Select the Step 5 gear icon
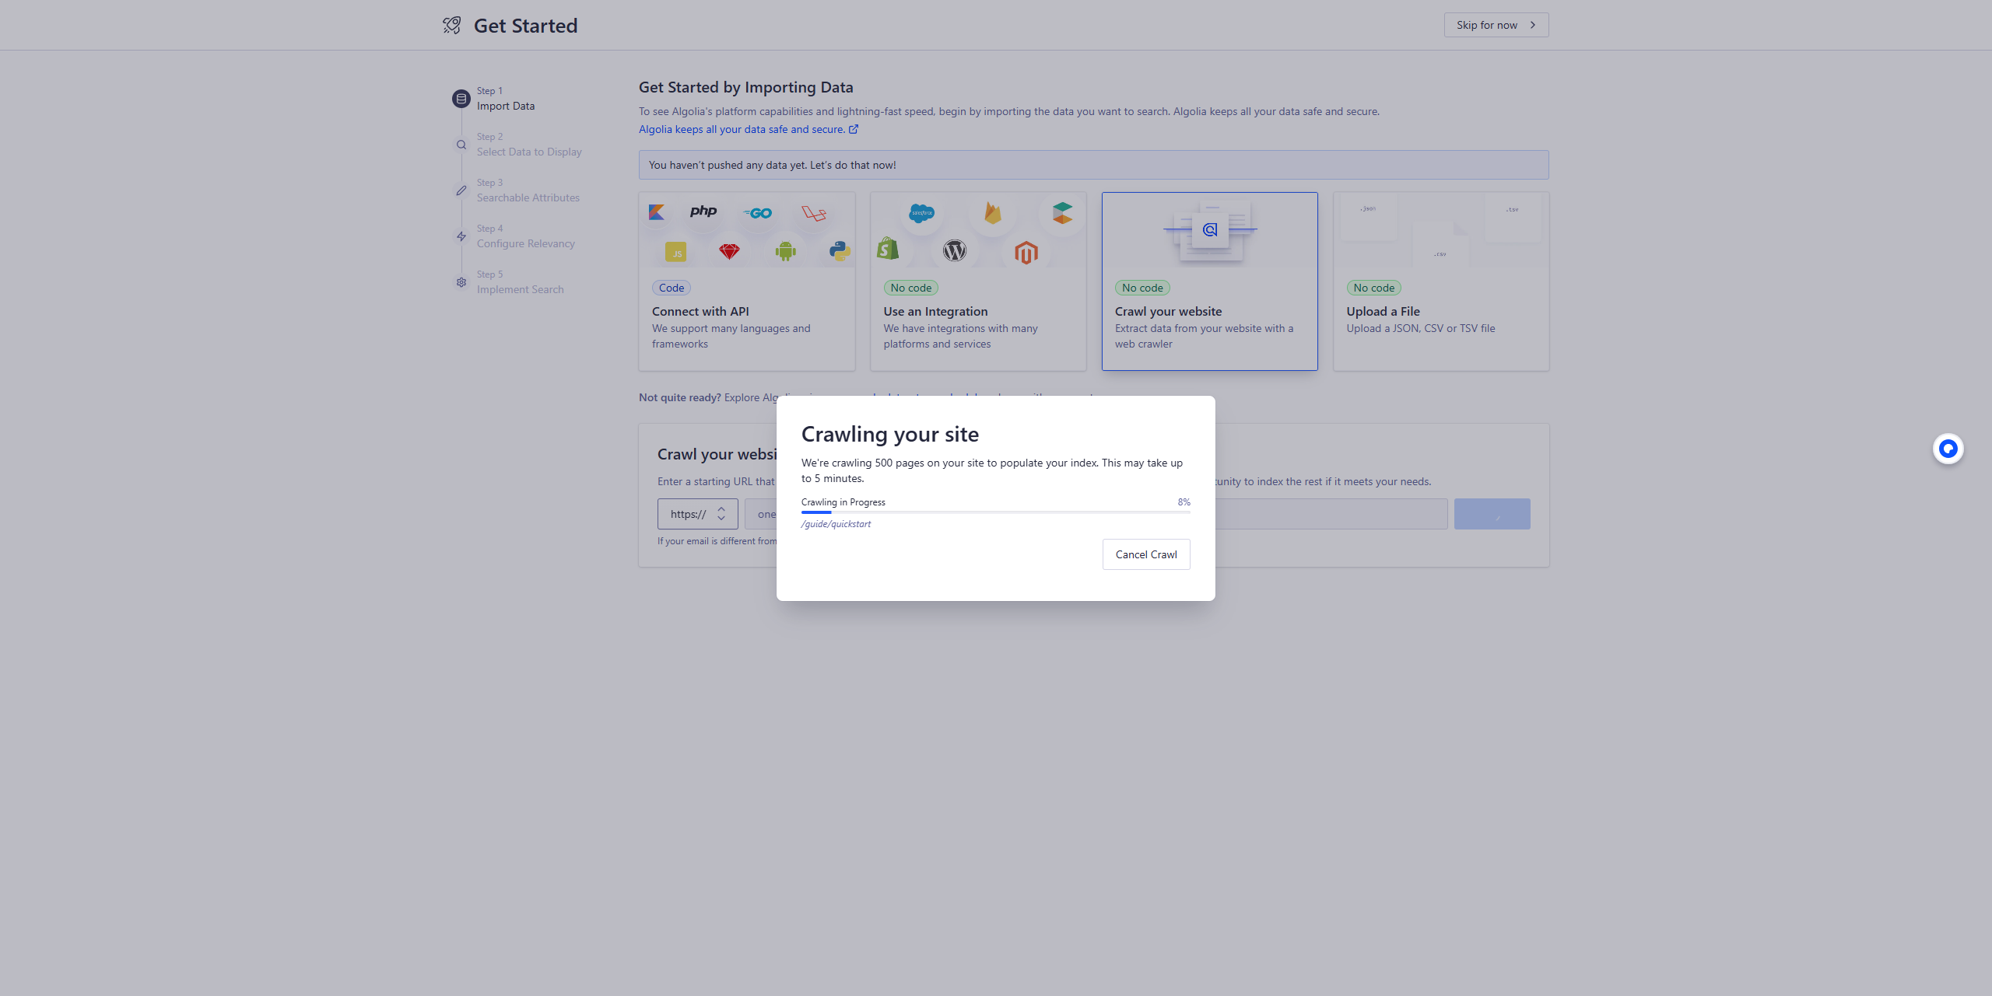 click(x=461, y=282)
